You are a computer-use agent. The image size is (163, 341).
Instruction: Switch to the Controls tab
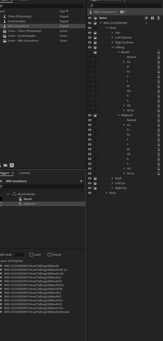pyautogui.click(x=25, y=173)
